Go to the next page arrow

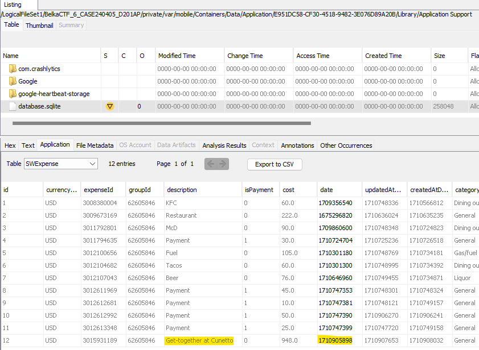[x=223, y=164]
